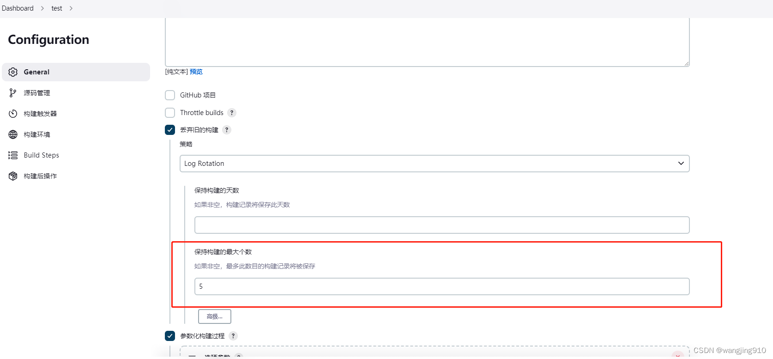Click the 保持构建的天数 label

(x=217, y=190)
